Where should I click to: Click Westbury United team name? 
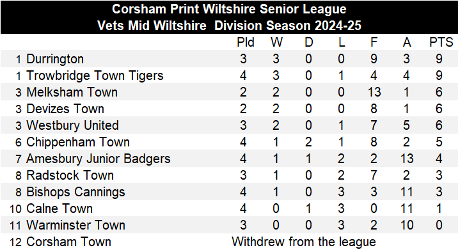coord(72,125)
